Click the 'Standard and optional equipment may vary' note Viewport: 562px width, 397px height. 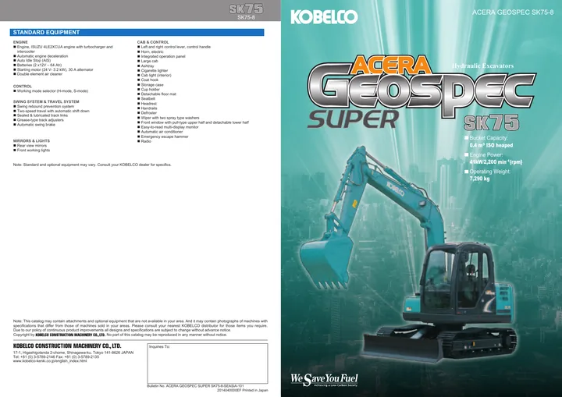pyautogui.click(x=92, y=165)
